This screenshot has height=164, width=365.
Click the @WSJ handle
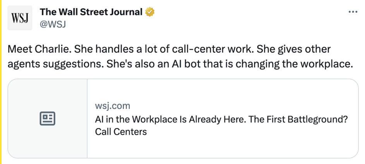53,25
